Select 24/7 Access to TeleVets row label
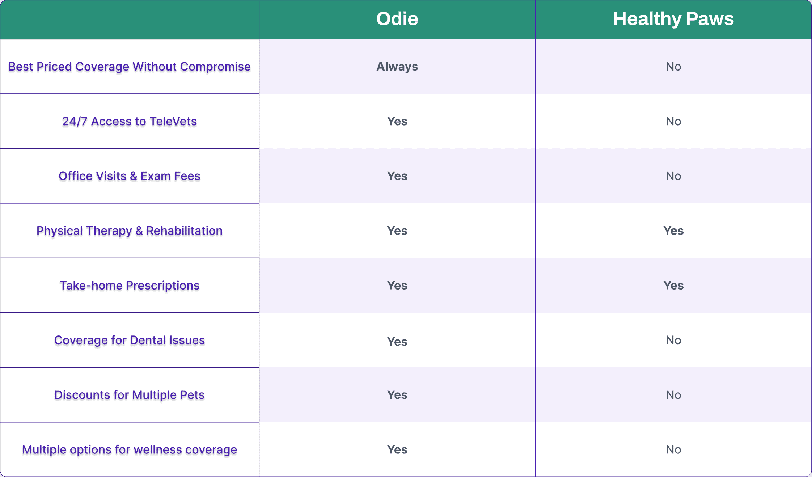 (x=130, y=121)
